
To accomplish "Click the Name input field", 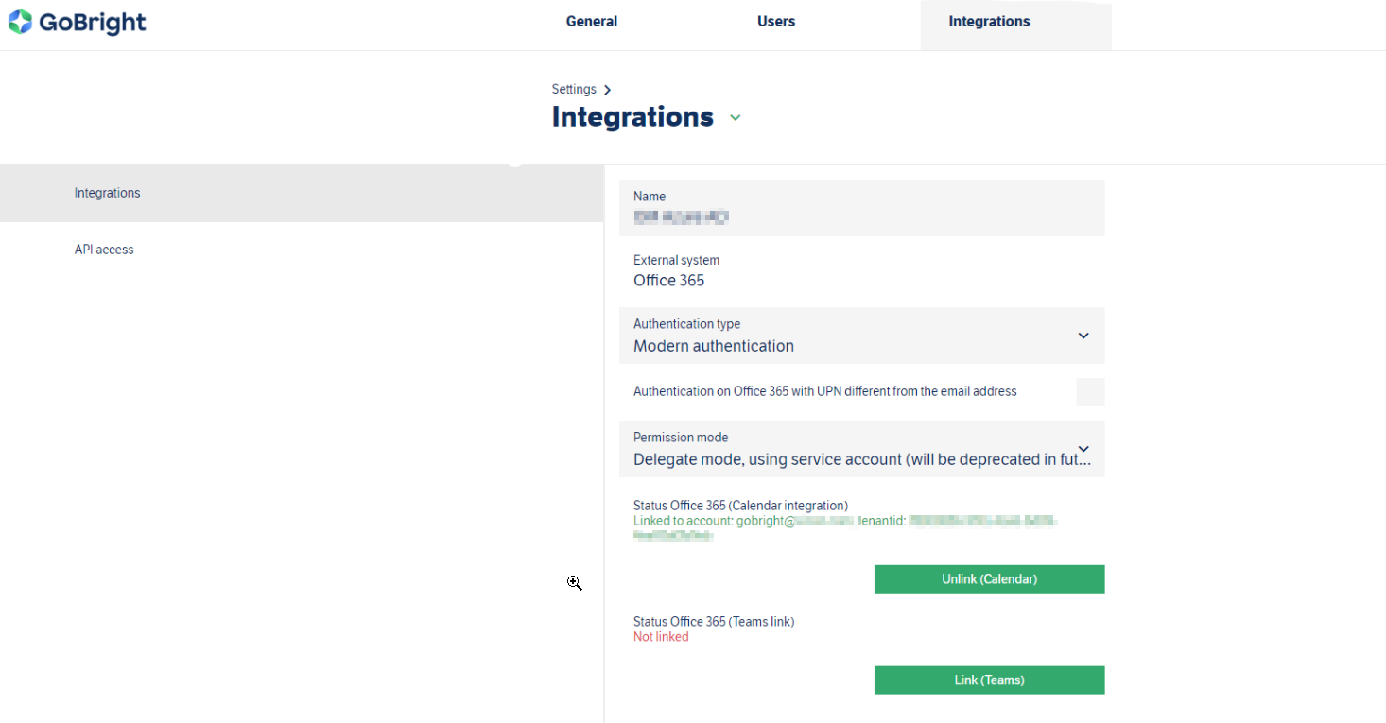I will pos(860,216).
